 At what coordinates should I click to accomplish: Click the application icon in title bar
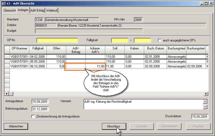pyautogui.click(x=4, y=3)
